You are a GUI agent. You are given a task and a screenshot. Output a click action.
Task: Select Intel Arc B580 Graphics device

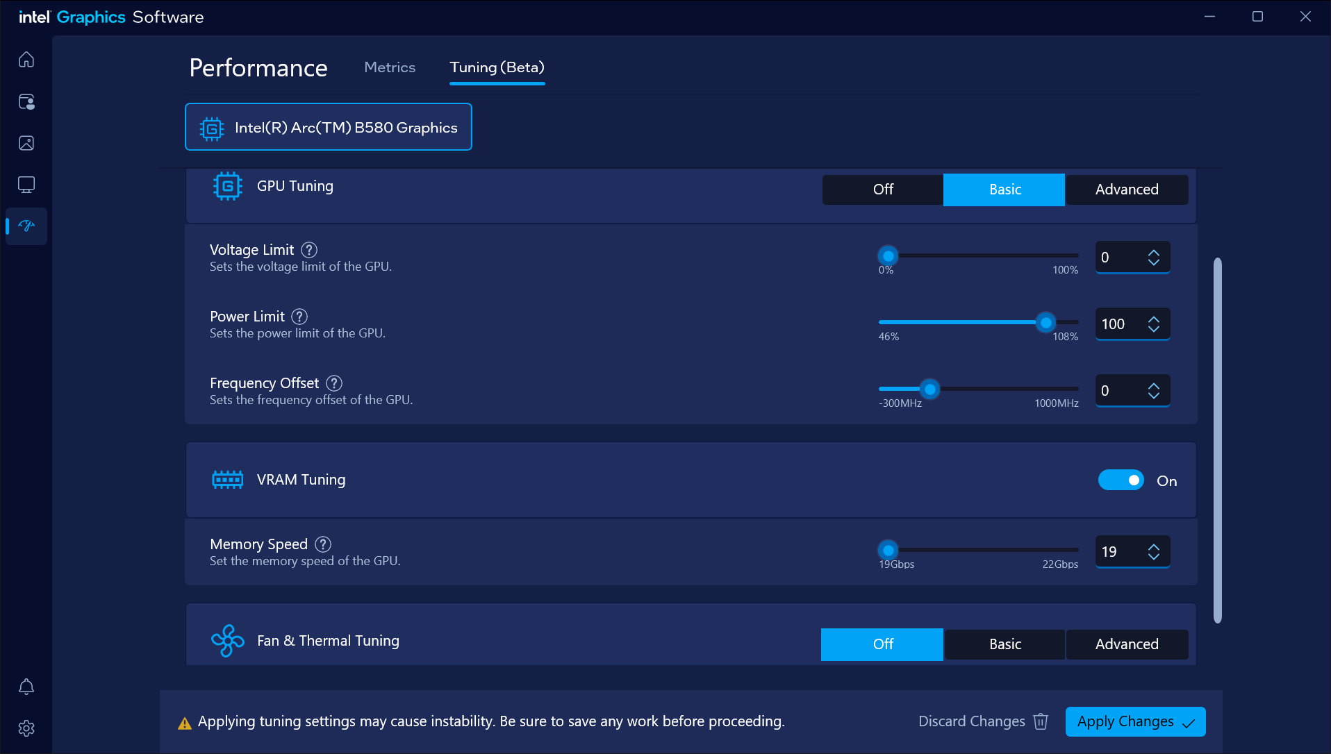(x=329, y=127)
